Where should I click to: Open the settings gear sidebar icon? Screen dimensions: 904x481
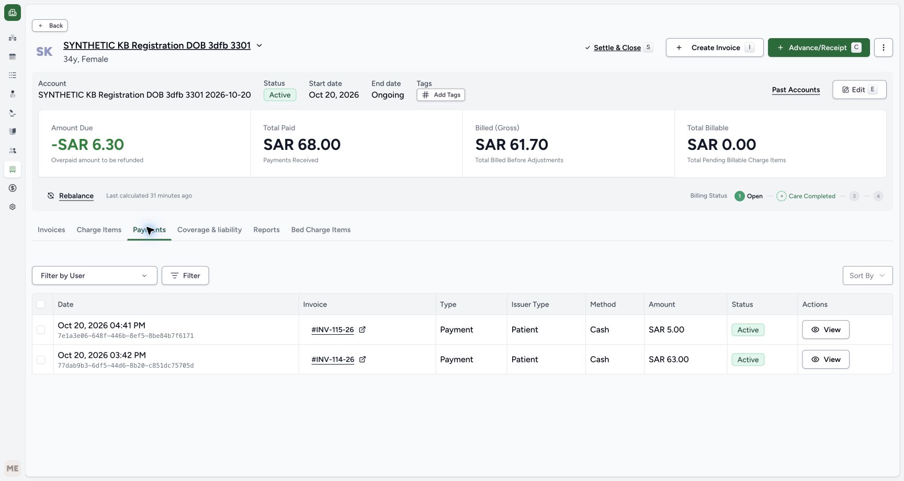point(13,207)
